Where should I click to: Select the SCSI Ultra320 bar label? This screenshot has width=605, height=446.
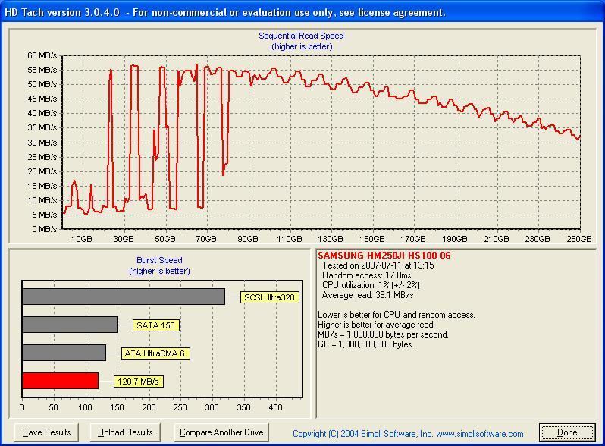(269, 297)
